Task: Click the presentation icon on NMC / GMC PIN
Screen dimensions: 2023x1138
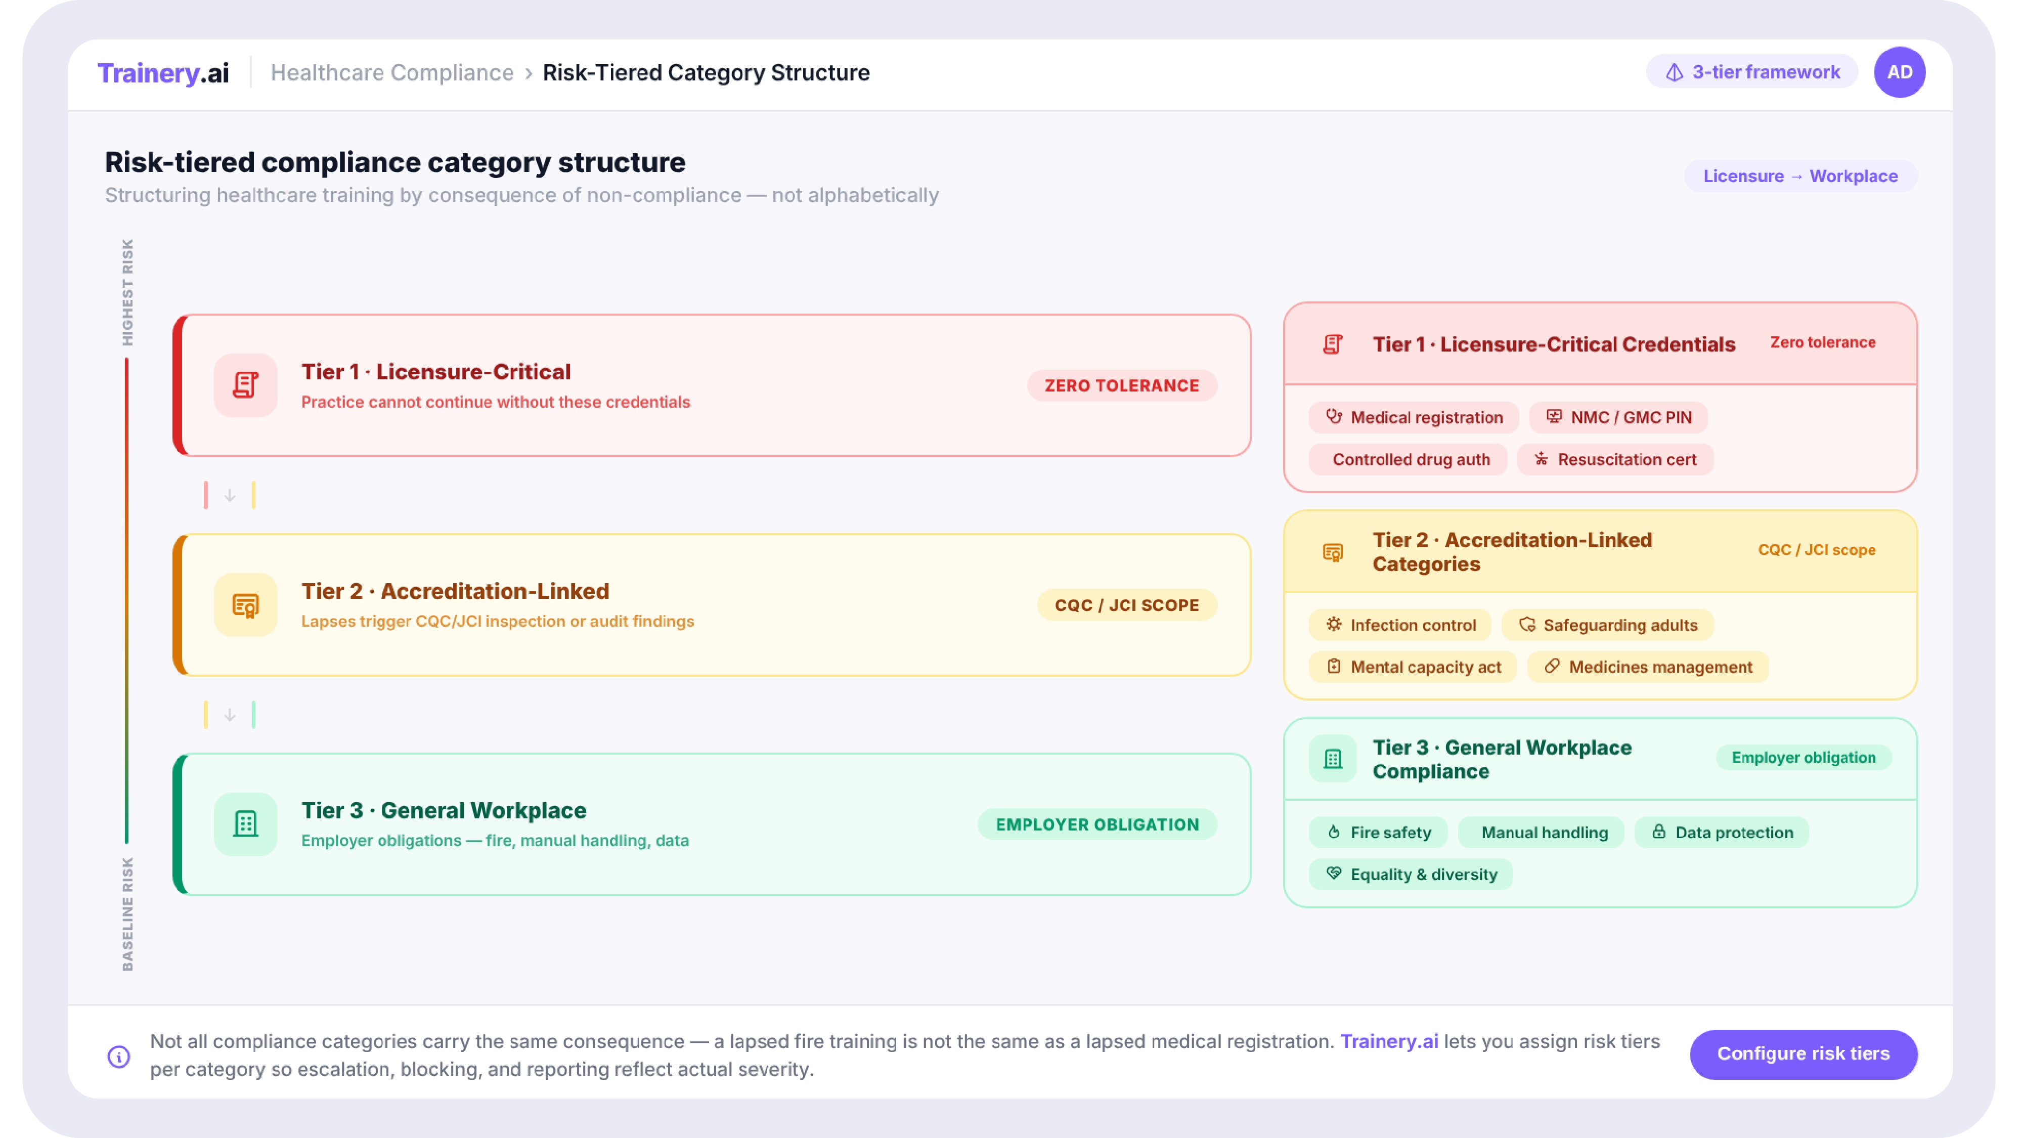Action: point(1553,416)
